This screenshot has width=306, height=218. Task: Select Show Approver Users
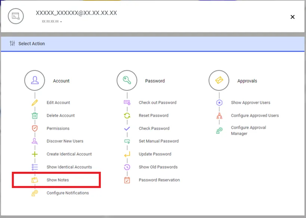[251, 103]
